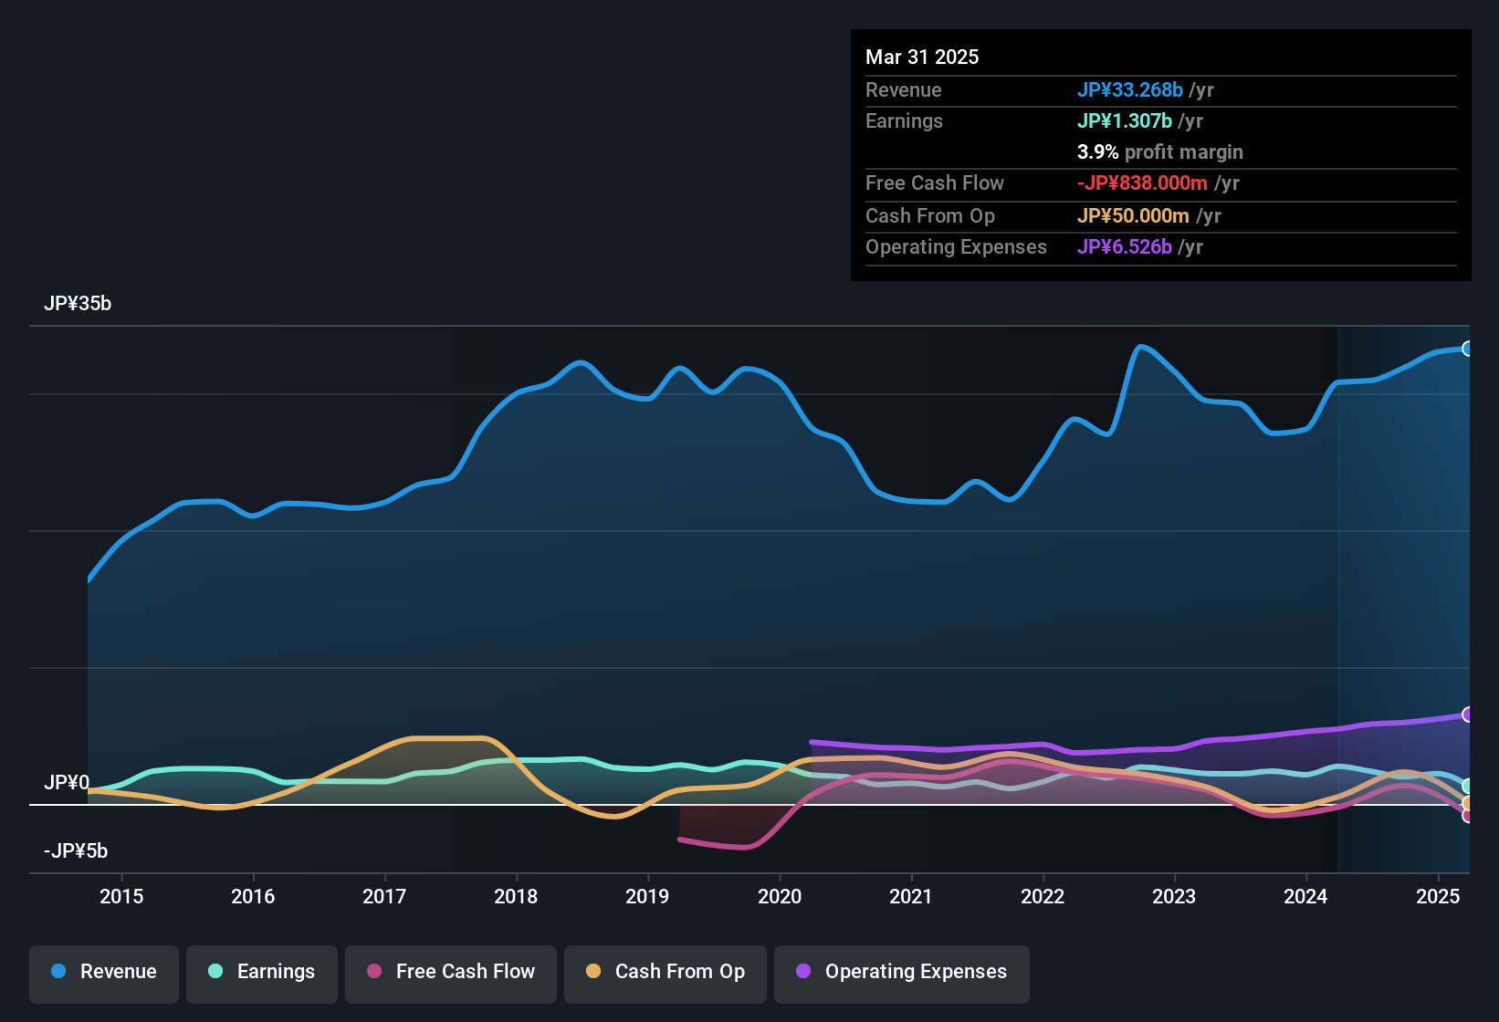Click the pink Free Cash Flow endpoint marker
1499x1022 pixels.
pos(1467,816)
